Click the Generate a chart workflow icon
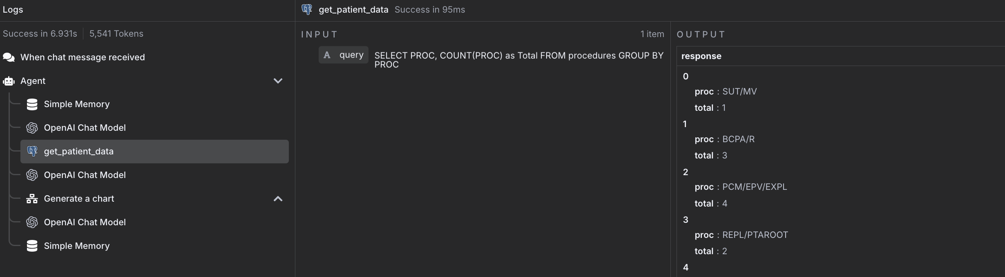 [x=32, y=199]
